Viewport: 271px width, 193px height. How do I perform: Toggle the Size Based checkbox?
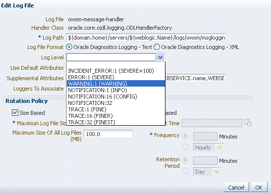click(x=15, y=113)
